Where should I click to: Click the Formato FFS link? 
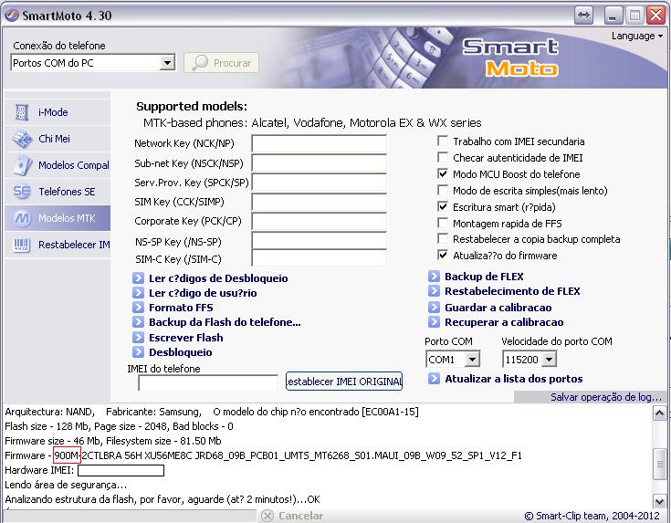(181, 308)
